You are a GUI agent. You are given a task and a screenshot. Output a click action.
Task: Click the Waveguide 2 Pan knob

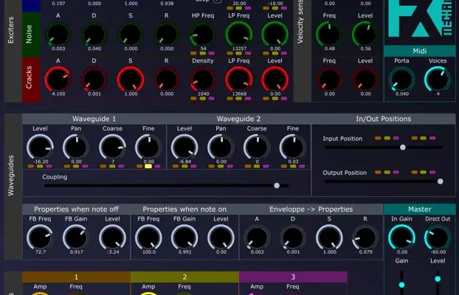221,147
